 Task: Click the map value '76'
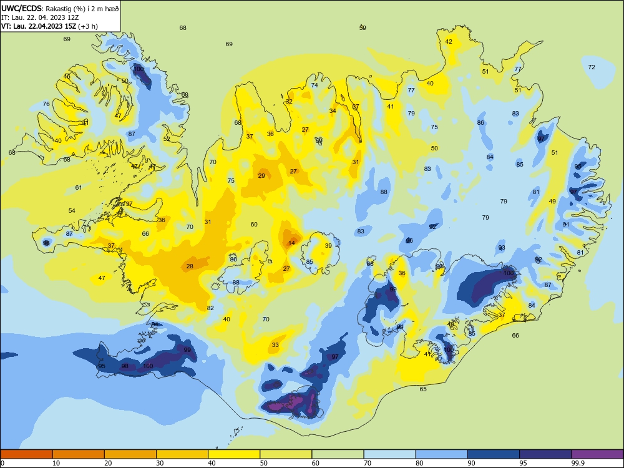click(x=46, y=104)
